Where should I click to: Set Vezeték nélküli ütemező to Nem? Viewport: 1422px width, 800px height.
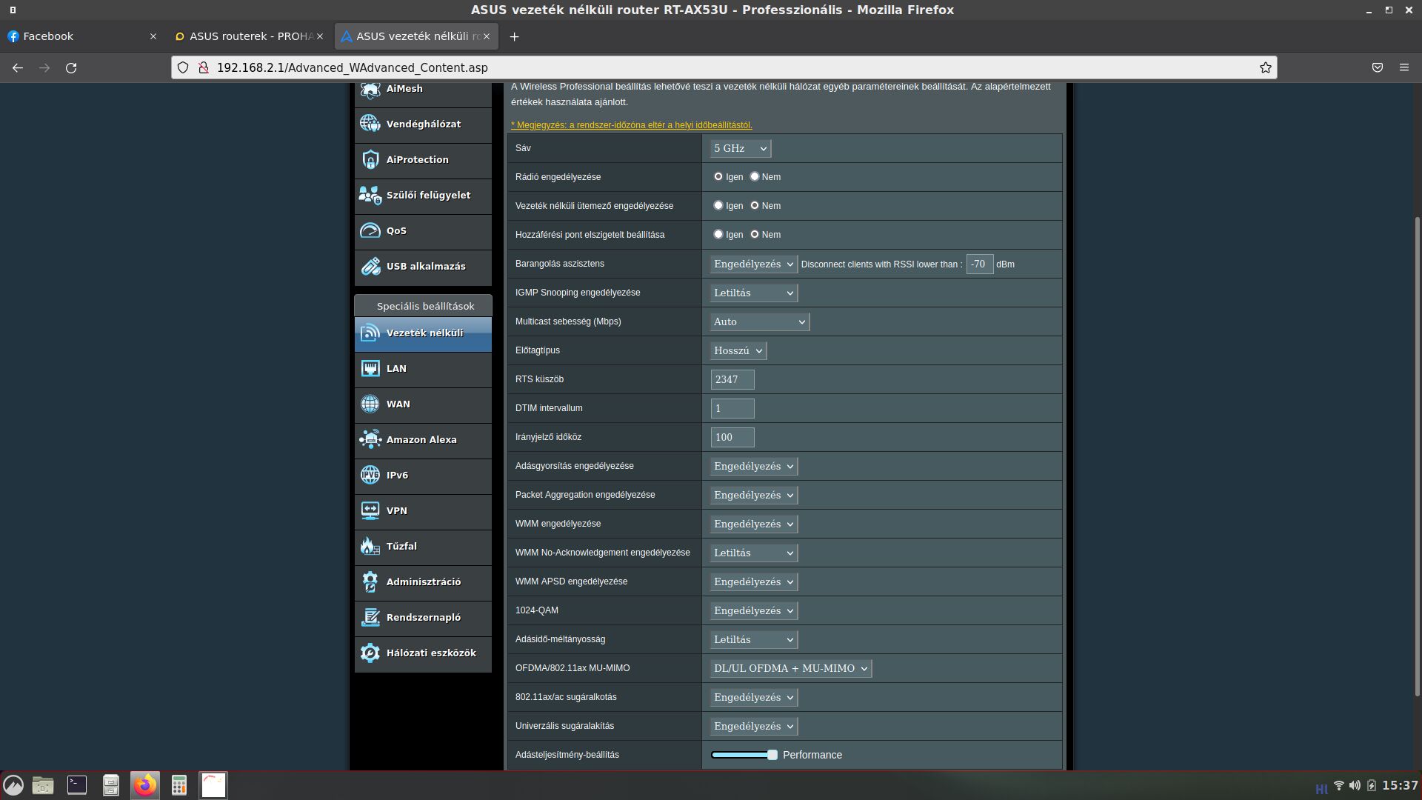[755, 205]
